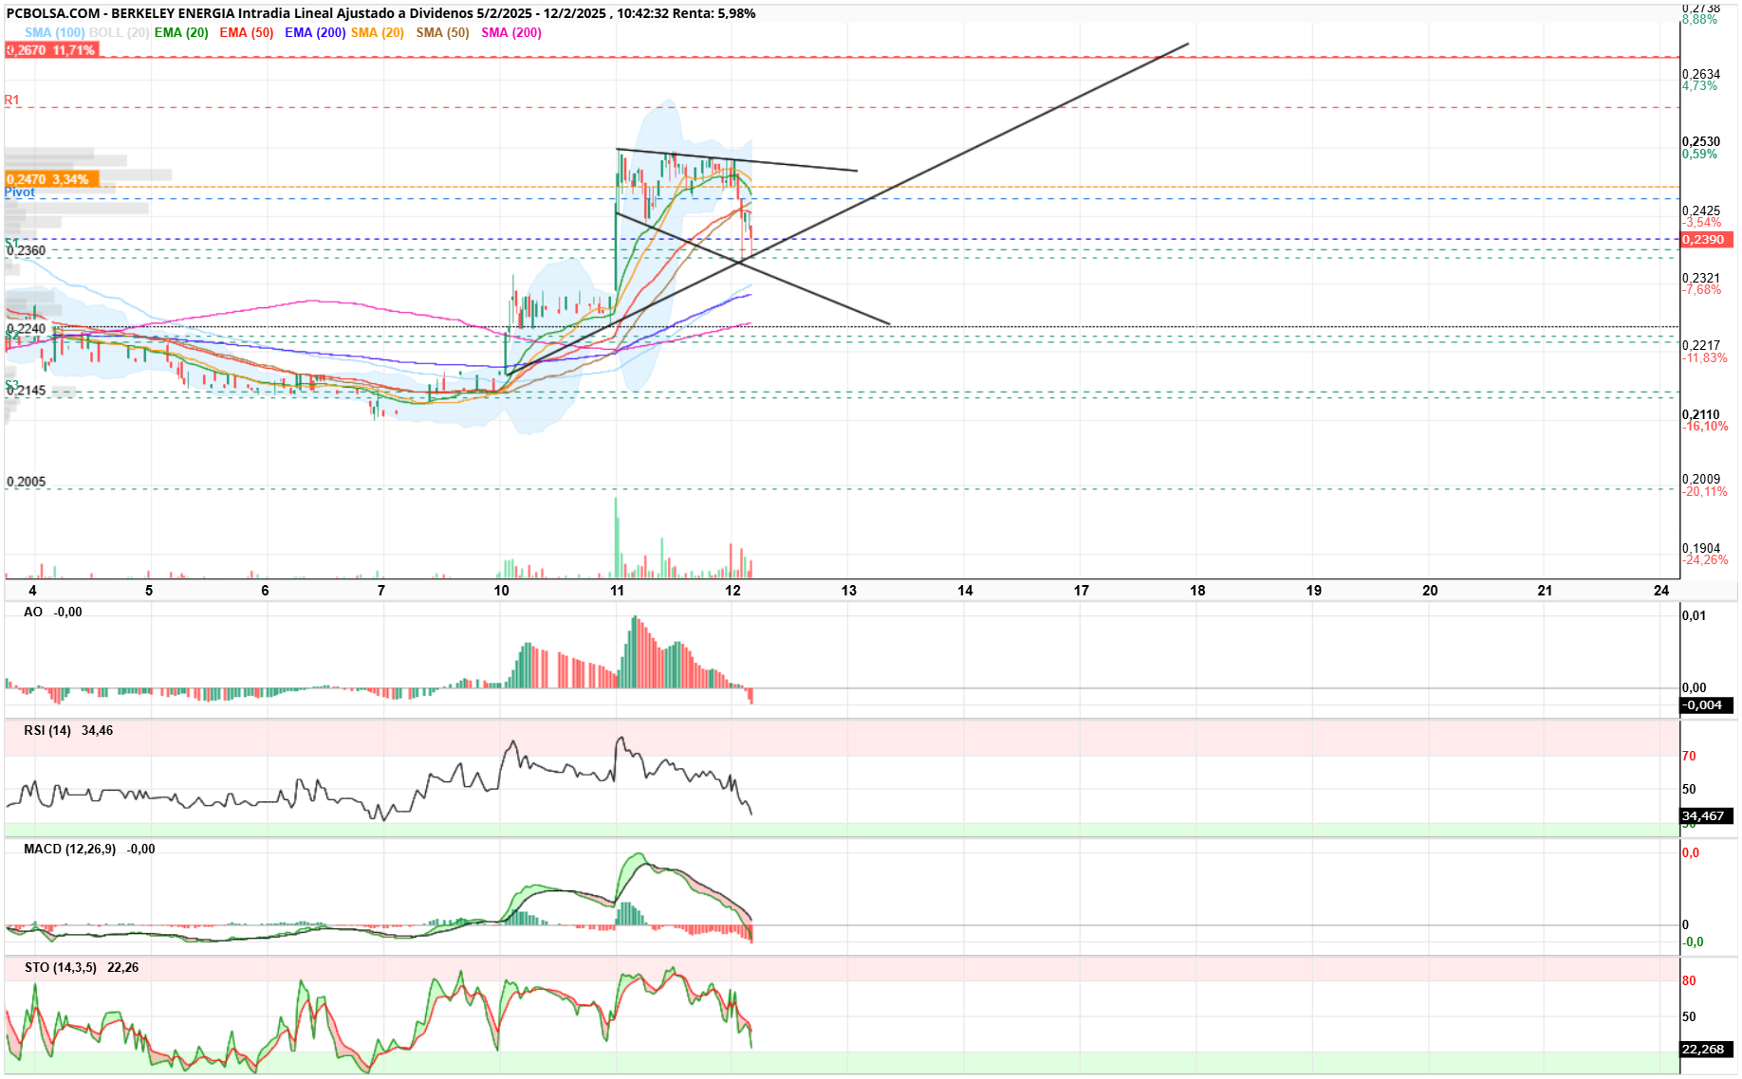The height and width of the screenshot is (1079, 1742).
Task: Click the 0,2005 level label
Action: click(x=27, y=482)
